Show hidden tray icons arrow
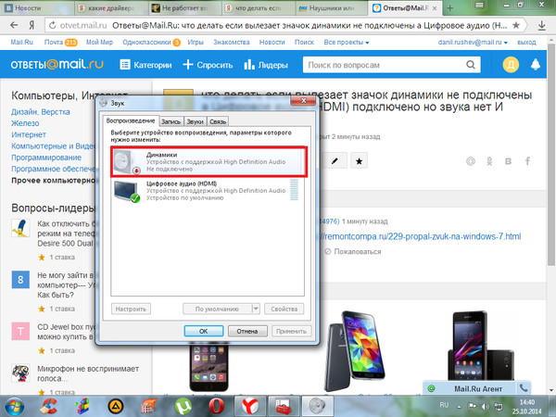 tap(460, 407)
